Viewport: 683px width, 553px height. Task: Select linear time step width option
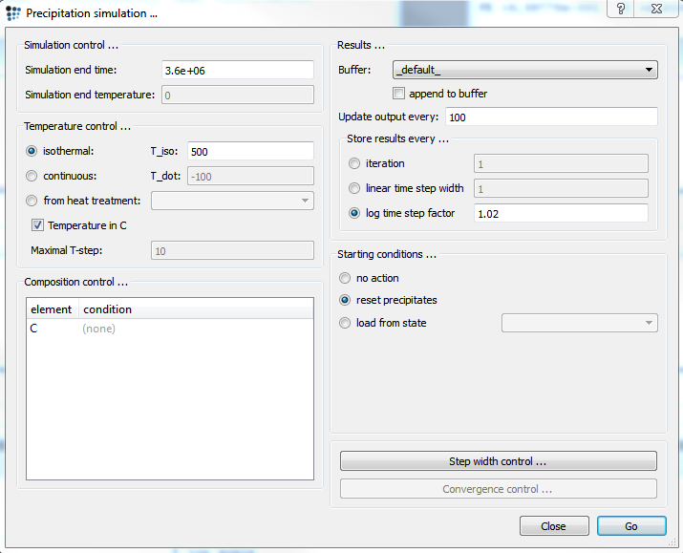coord(355,188)
